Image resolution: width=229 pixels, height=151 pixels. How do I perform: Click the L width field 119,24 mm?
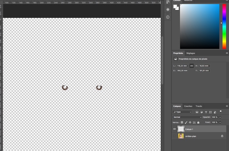pos(182,66)
